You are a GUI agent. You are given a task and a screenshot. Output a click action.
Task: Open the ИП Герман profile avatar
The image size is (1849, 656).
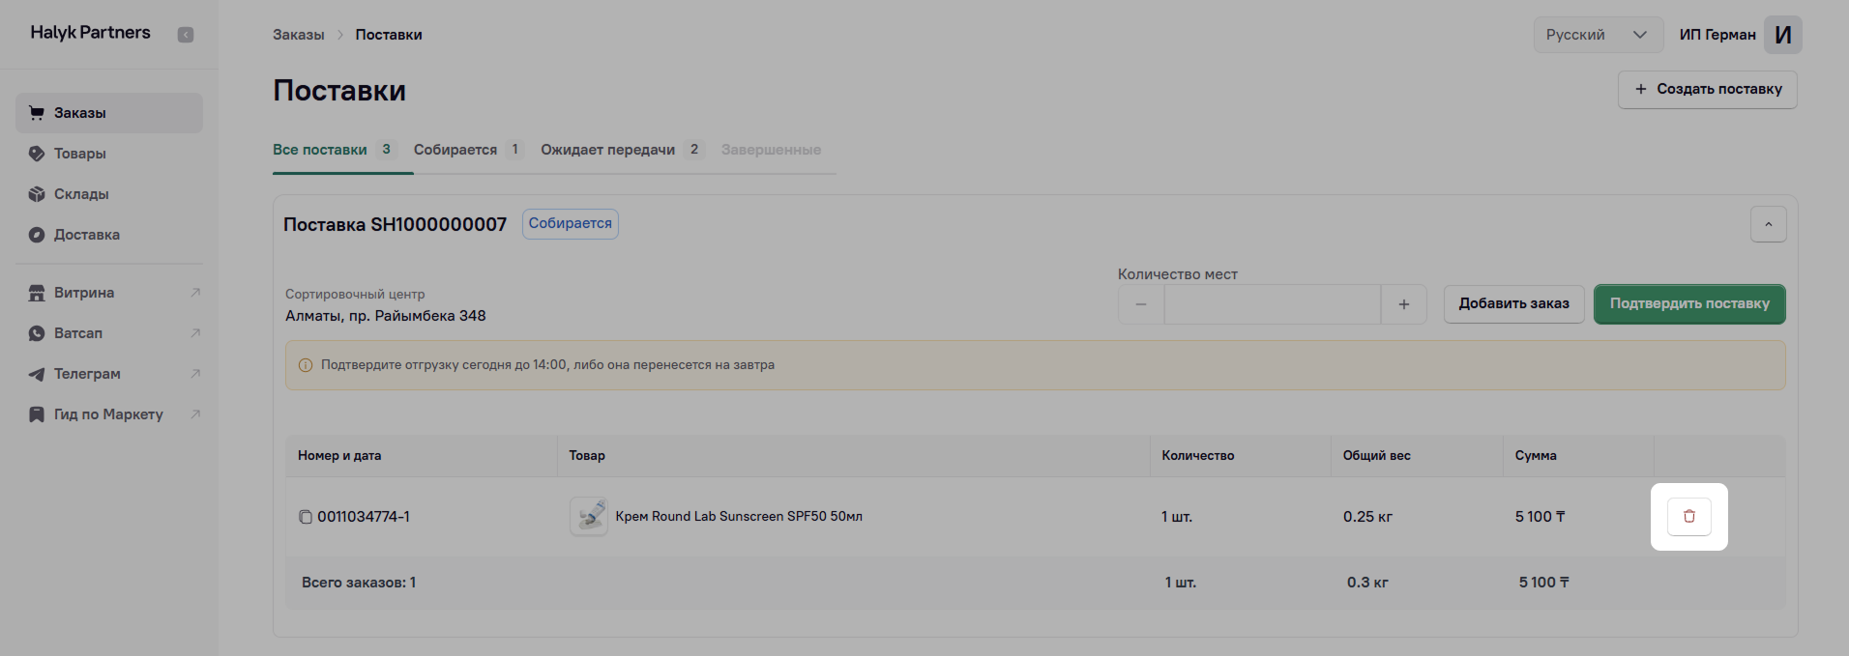point(1782,35)
